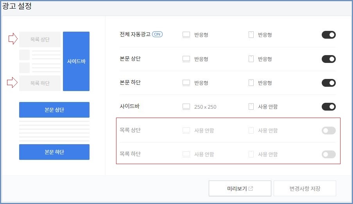Click the 본문 하단 row label
This screenshot has width=353, height=204.
[x=130, y=82]
